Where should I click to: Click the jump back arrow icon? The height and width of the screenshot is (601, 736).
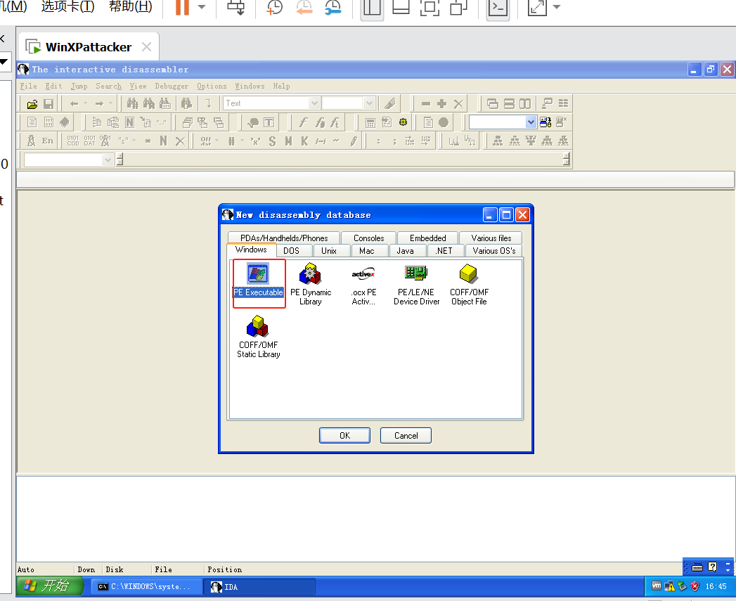point(75,104)
